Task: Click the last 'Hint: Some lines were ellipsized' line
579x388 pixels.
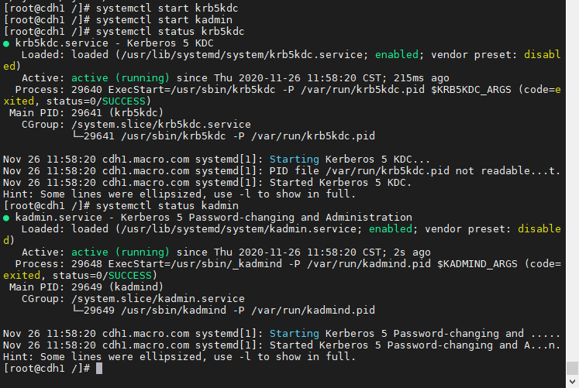Action: pos(179,357)
